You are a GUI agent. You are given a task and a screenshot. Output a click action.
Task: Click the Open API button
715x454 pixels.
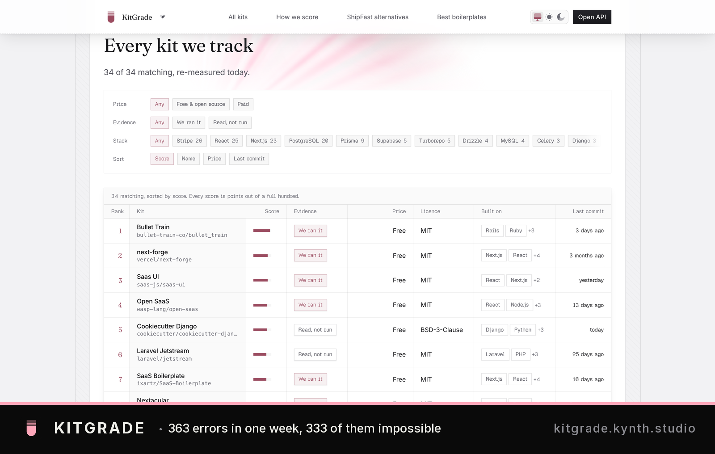[x=592, y=17]
